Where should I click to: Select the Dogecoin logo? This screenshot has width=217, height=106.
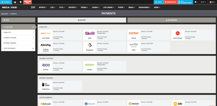pos(133,104)
